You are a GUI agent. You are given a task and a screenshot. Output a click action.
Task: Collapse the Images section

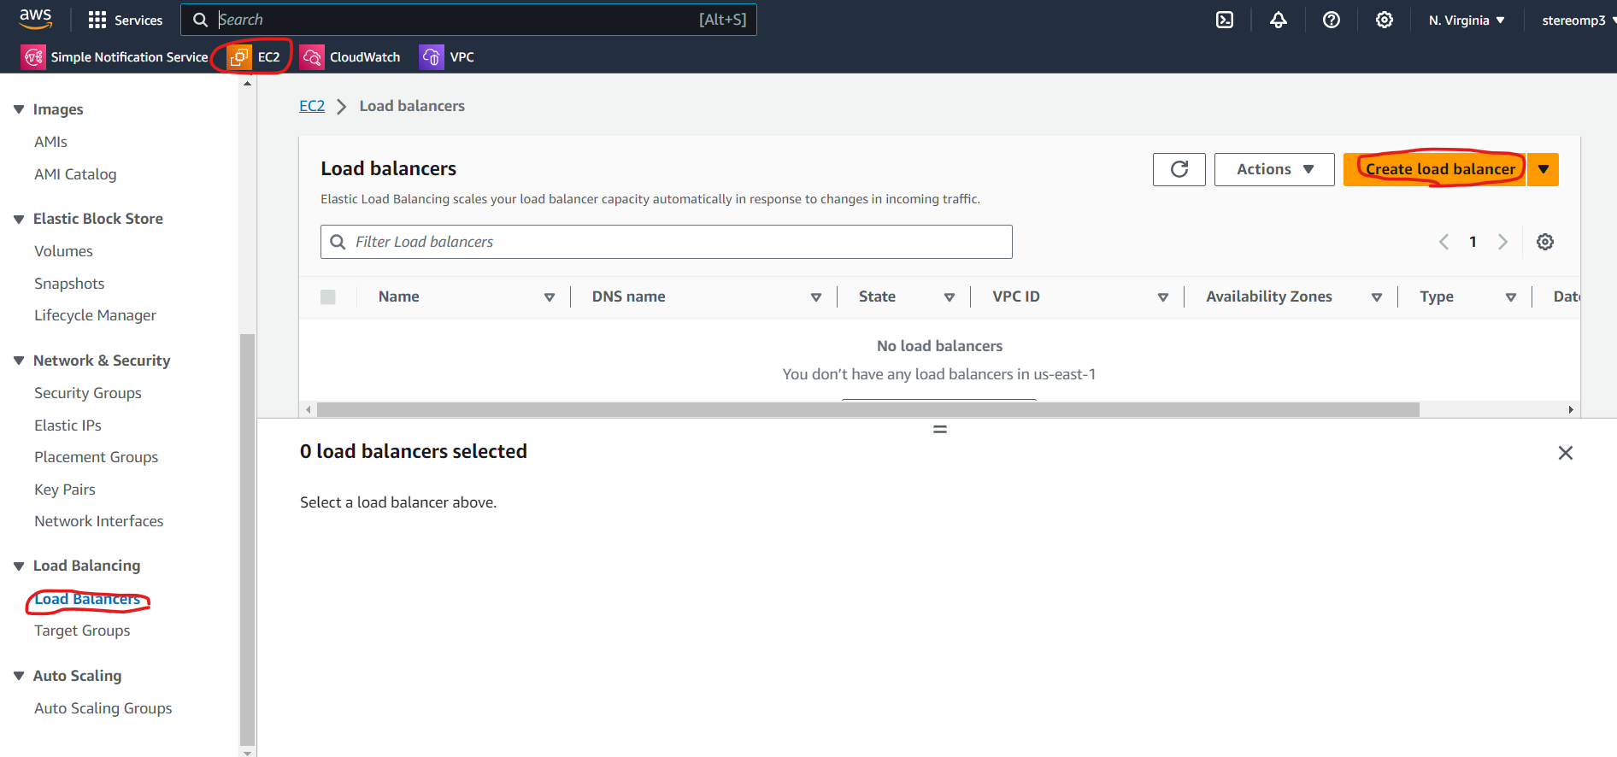[x=19, y=109]
